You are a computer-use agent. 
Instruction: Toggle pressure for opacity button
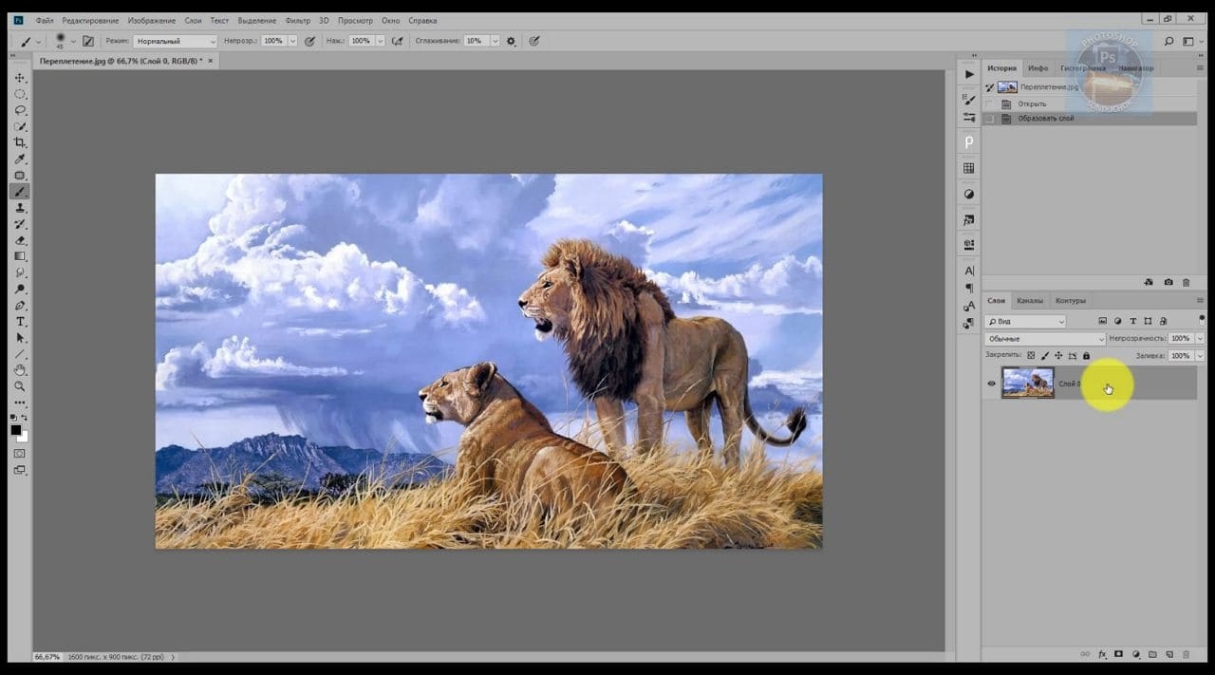coord(309,41)
